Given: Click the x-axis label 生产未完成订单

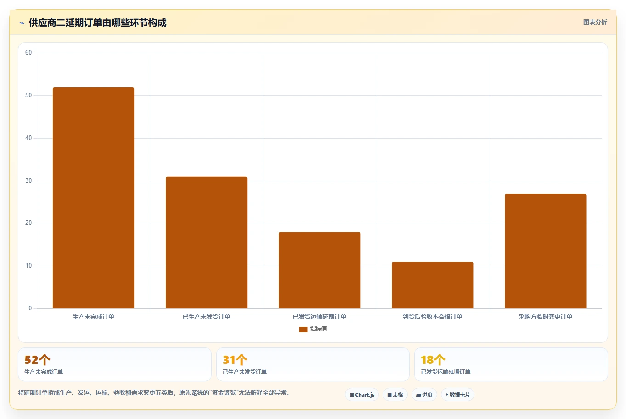Looking at the screenshot, I should (x=93, y=317).
